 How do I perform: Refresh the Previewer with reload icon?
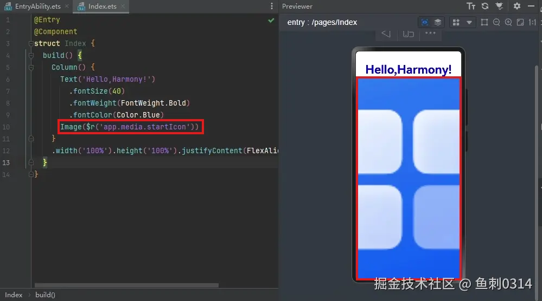(x=485, y=6)
